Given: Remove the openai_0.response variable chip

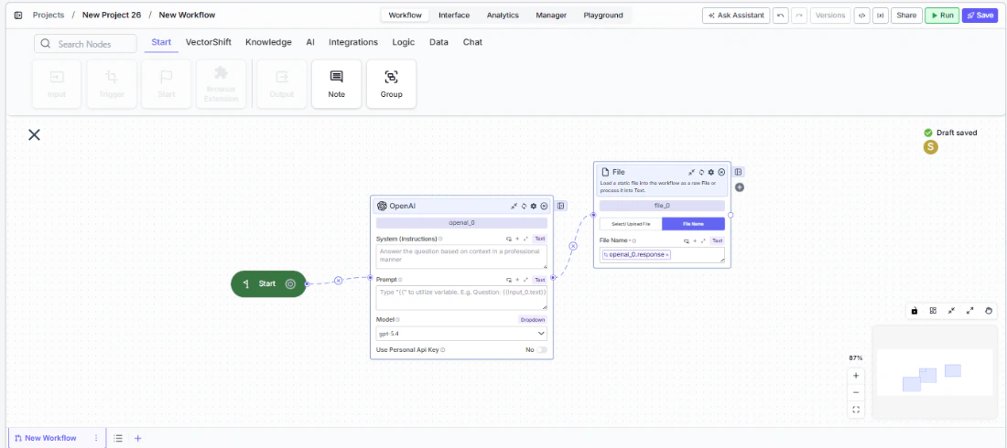Looking at the screenshot, I should 667,255.
